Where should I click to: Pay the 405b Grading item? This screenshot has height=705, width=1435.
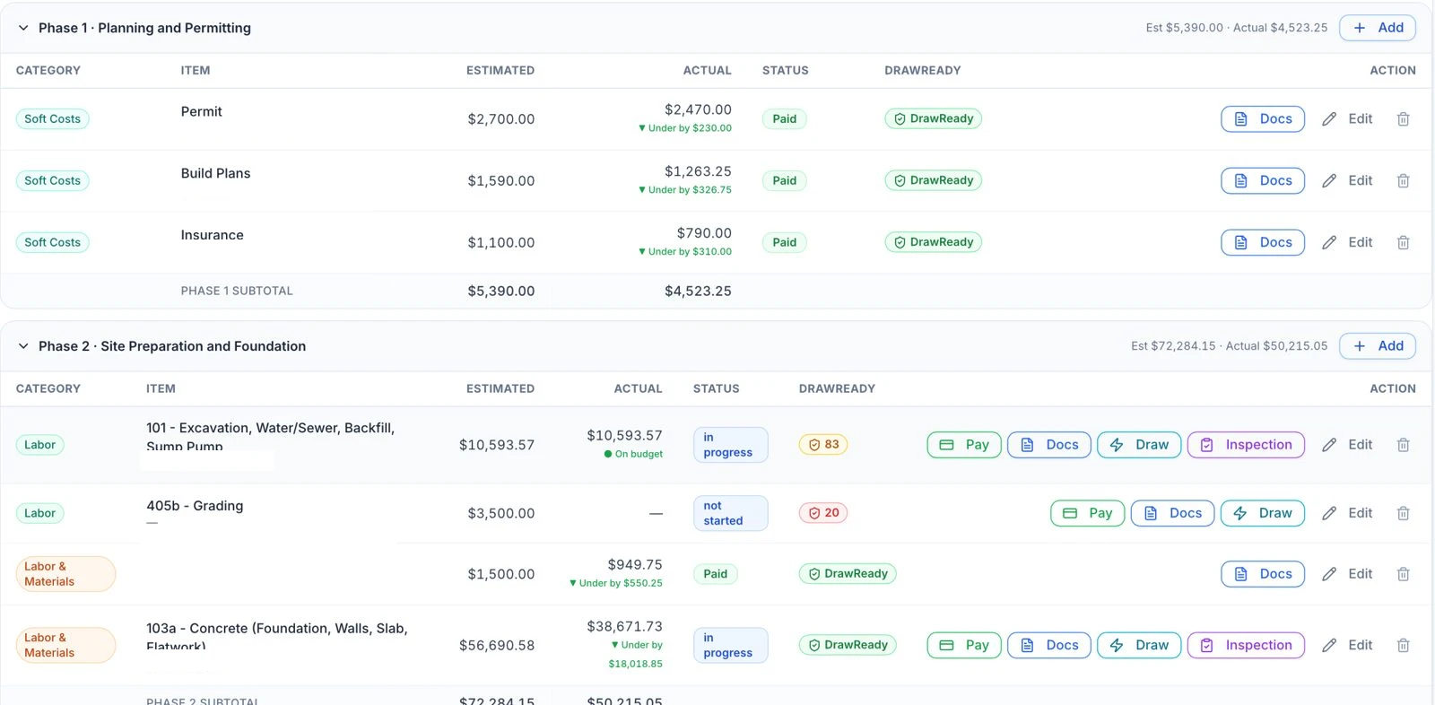pos(1087,513)
